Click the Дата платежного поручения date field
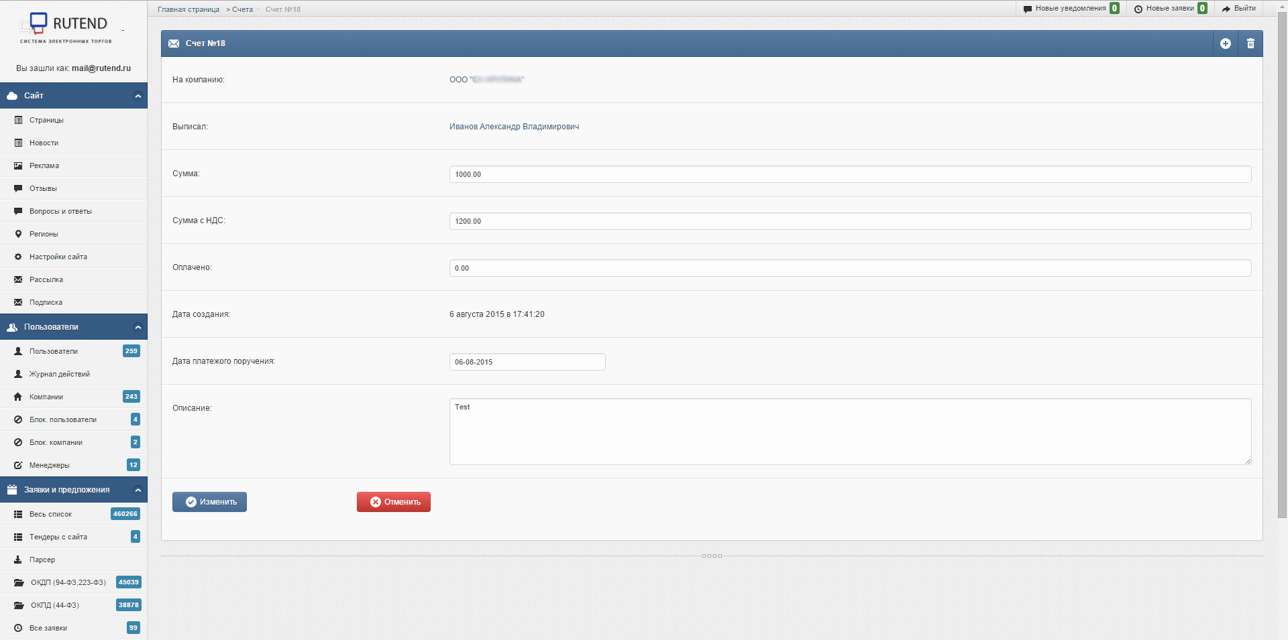 tap(527, 362)
